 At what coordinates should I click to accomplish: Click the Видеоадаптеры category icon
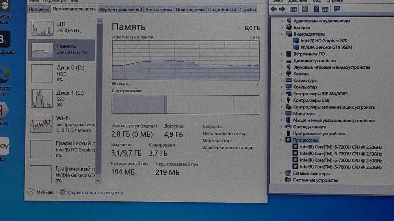289,34
